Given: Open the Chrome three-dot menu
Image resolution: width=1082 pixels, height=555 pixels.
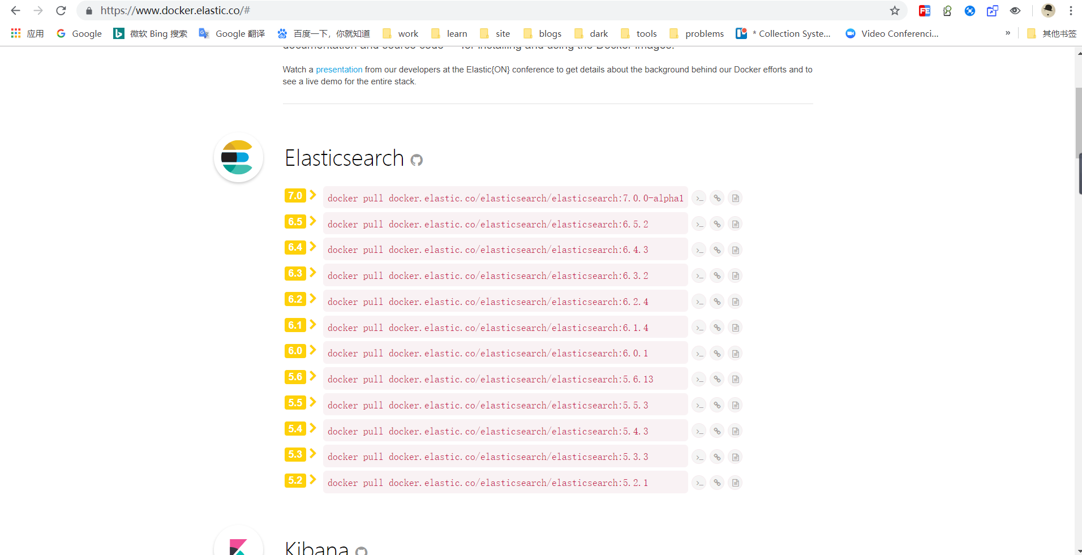Looking at the screenshot, I should point(1071,11).
